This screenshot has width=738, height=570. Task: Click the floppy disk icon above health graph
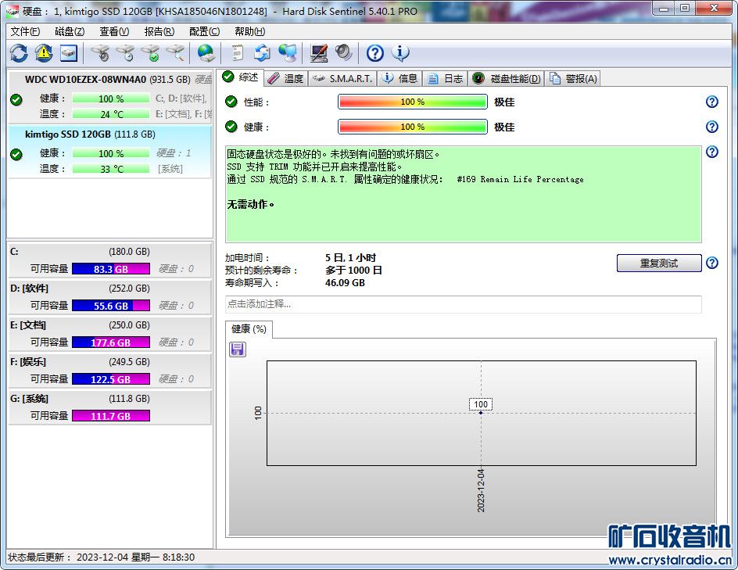[238, 350]
